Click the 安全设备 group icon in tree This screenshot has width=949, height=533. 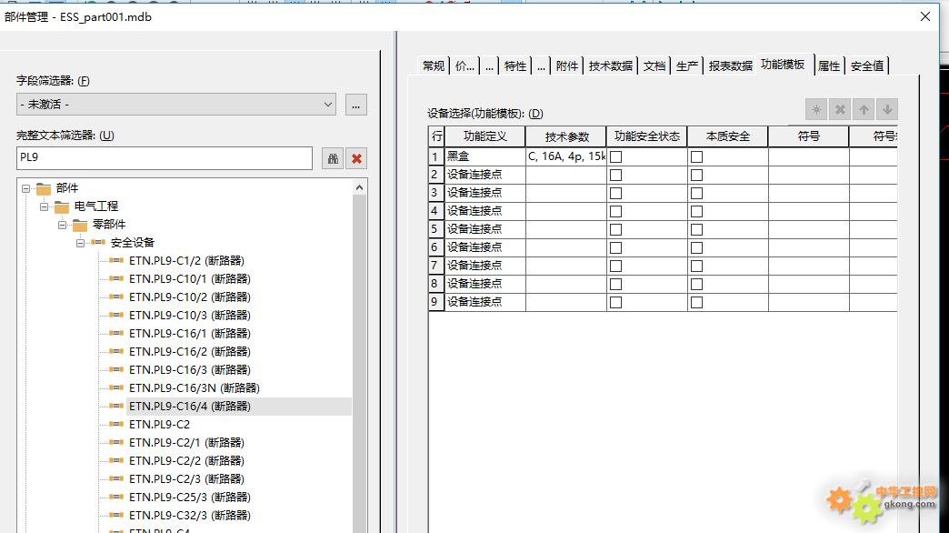click(98, 243)
